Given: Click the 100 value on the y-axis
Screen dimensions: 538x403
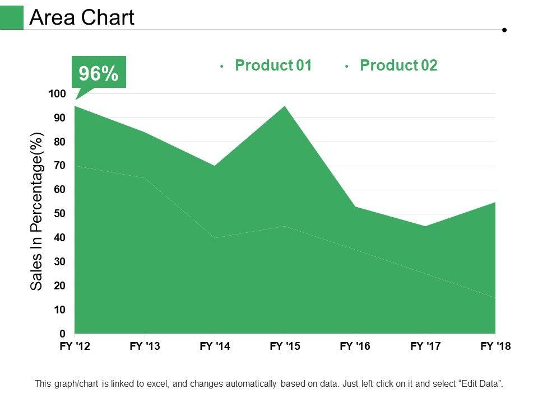Looking at the screenshot, I should tap(57, 94).
